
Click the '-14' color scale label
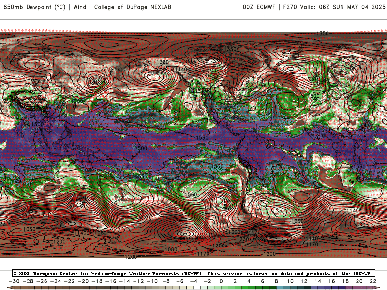tap(125, 281)
